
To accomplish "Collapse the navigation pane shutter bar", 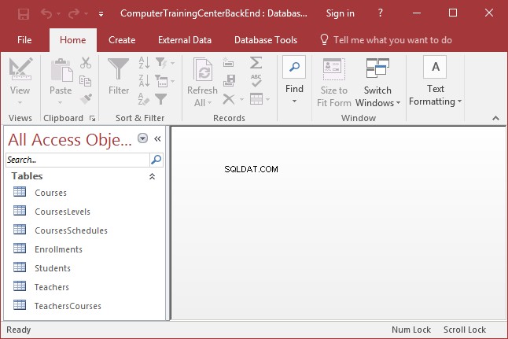I will click(158, 139).
